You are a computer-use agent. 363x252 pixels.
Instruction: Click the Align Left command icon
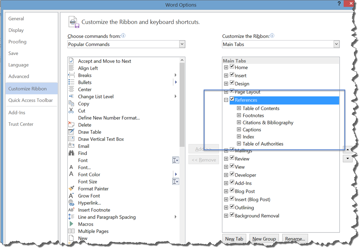tap(71, 68)
